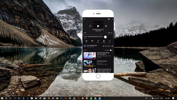Open options for 'SUCCESSMORE BEING' video

(113, 53)
